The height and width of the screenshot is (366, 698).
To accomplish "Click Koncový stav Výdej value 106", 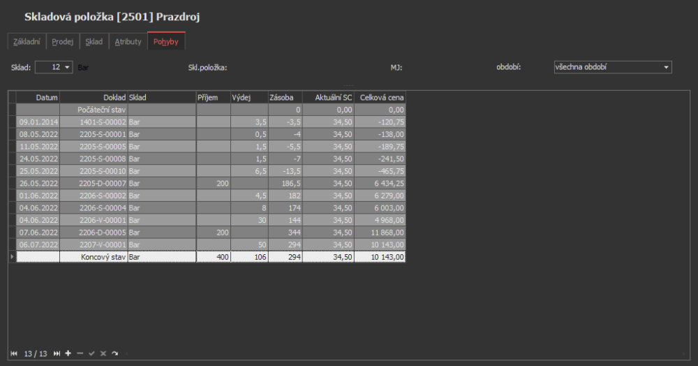I will [x=249, y=257].
